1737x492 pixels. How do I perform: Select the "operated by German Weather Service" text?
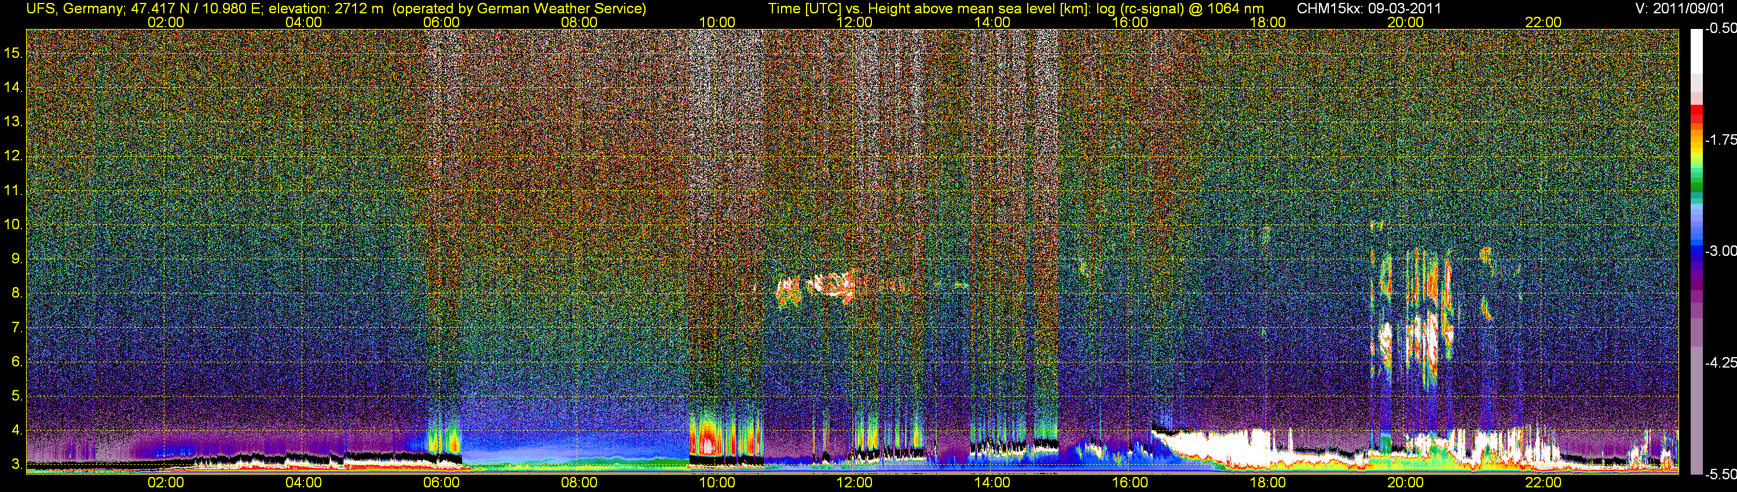tap(519, 9)
